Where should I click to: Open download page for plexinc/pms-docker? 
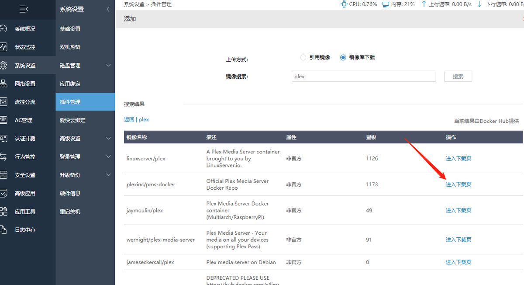(458, 184)
